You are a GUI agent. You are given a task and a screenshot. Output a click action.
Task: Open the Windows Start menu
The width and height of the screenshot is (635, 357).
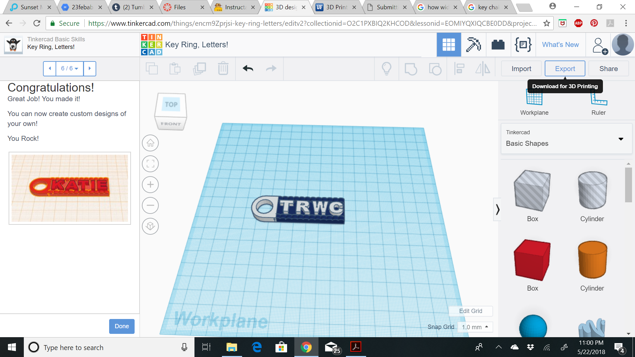[x=12, y=347]
